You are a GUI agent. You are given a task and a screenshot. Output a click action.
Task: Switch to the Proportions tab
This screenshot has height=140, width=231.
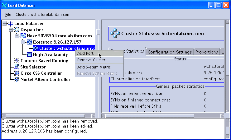[x=207, y=52]
